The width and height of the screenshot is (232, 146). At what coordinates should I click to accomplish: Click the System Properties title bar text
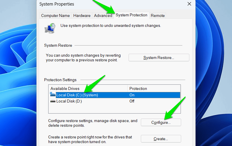[x=57, y=4]
